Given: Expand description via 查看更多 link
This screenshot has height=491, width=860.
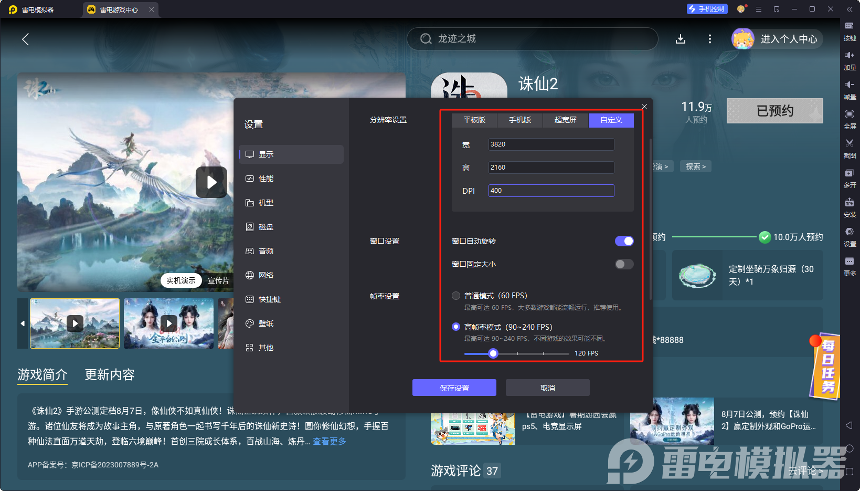Looking at the screenshot, I should (329, 441).
